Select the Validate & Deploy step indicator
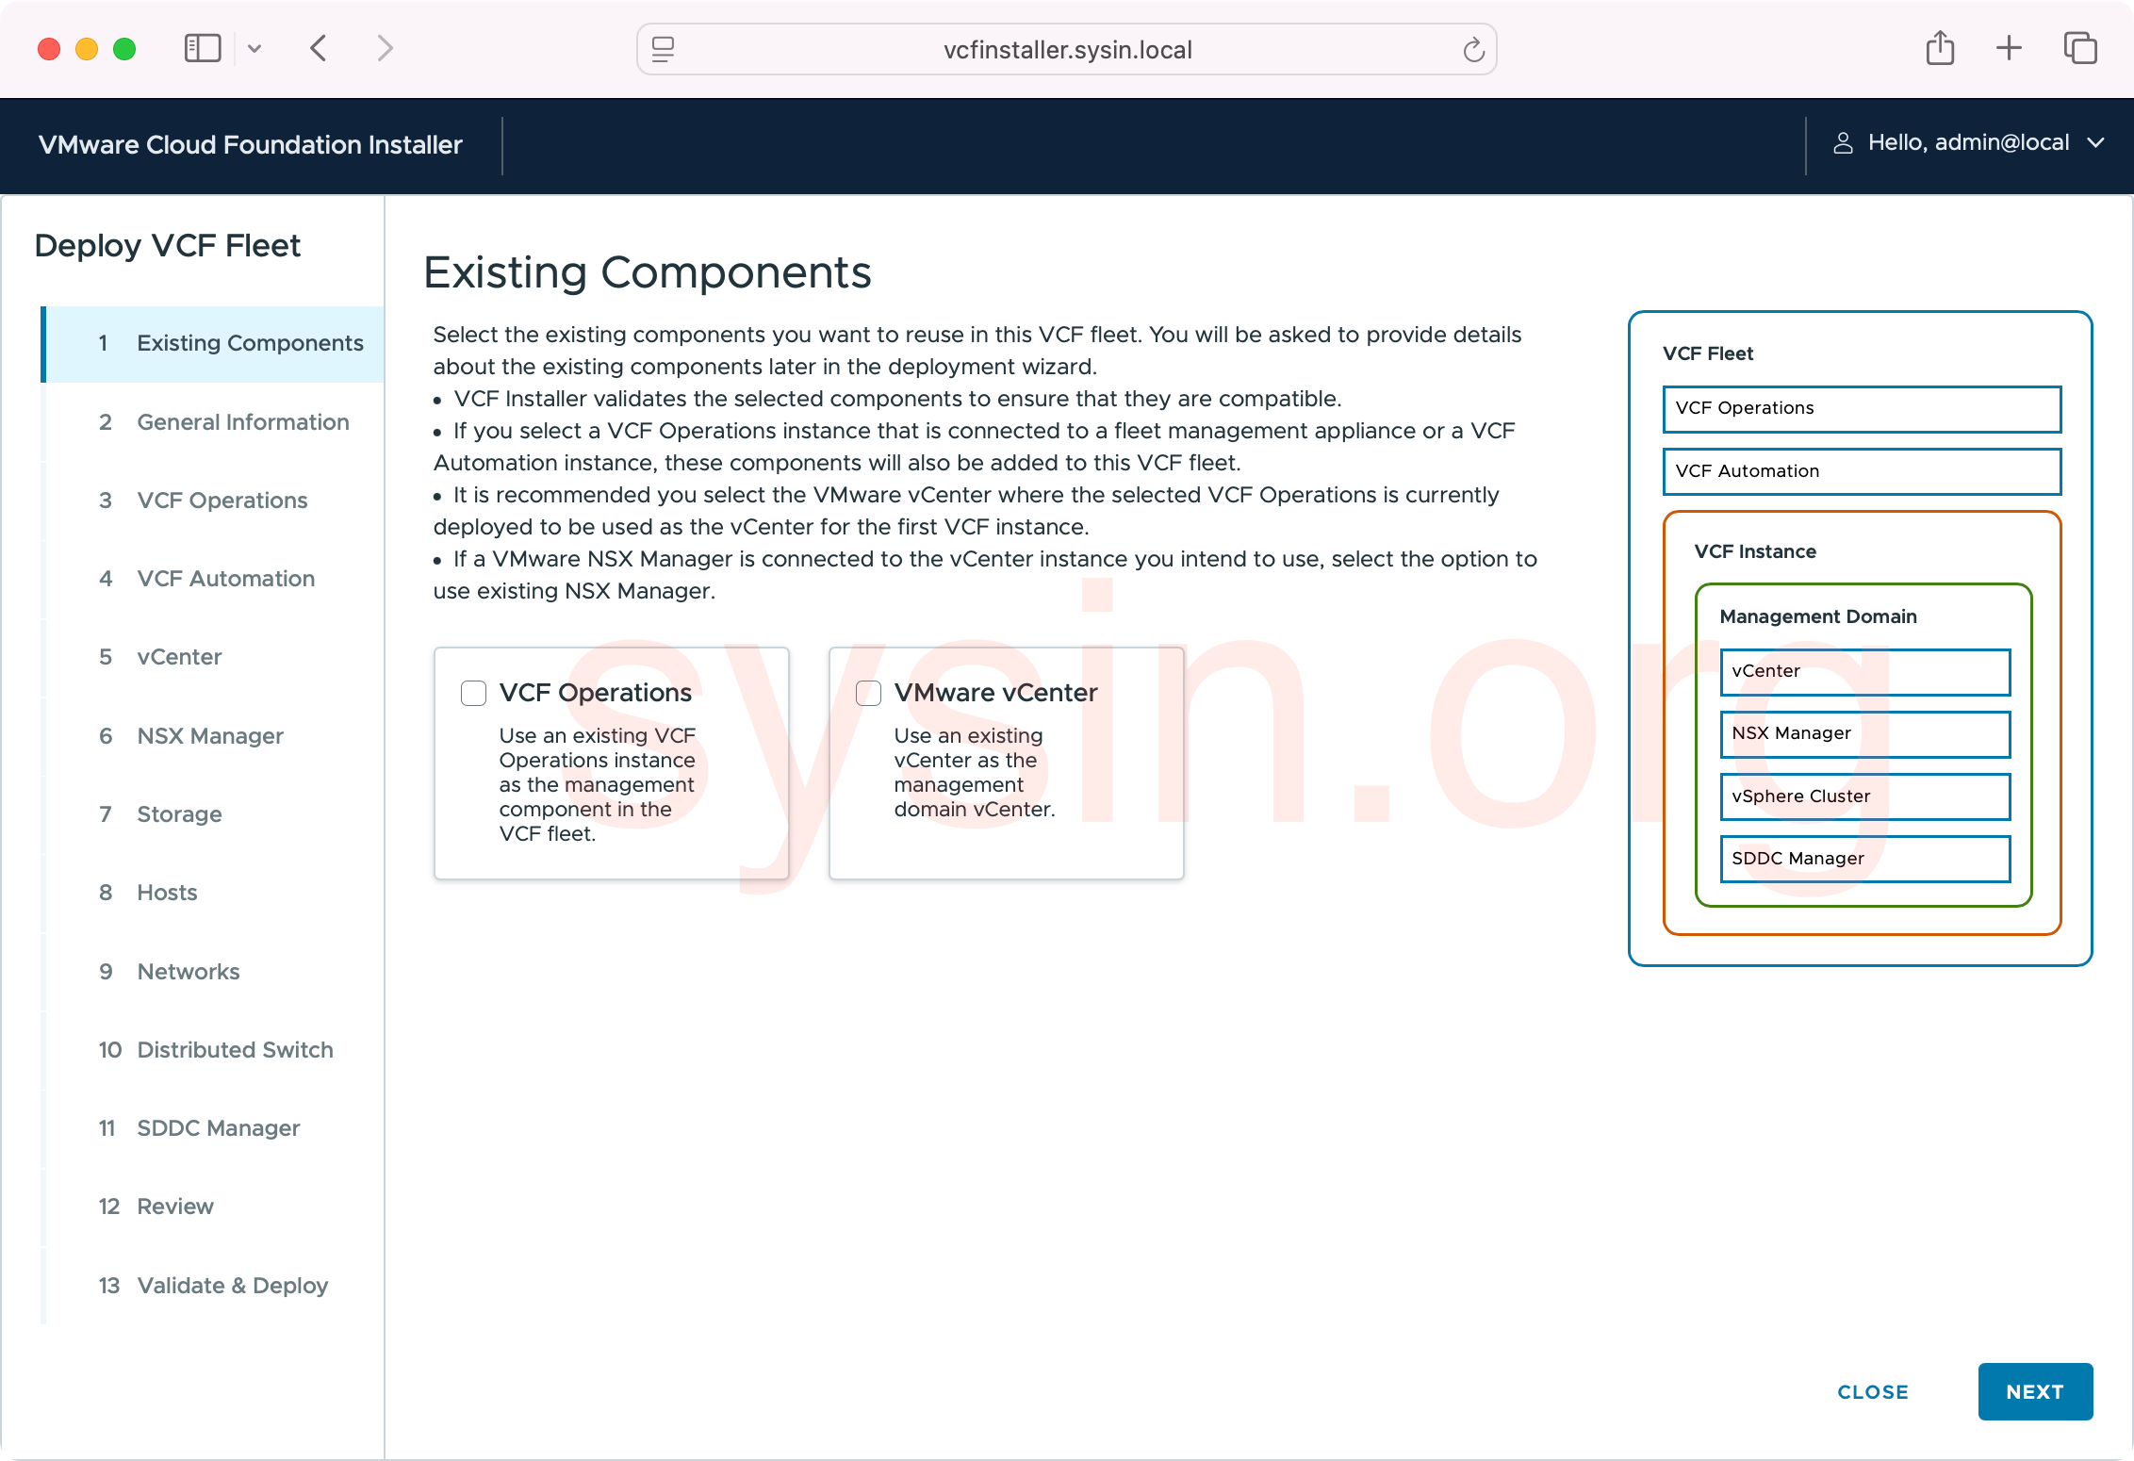The width and height of the screenshot is (2134, 1461). pyautogui.click(x=232, y=1285)
